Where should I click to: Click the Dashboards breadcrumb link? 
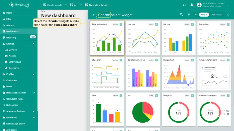[53, 5]
